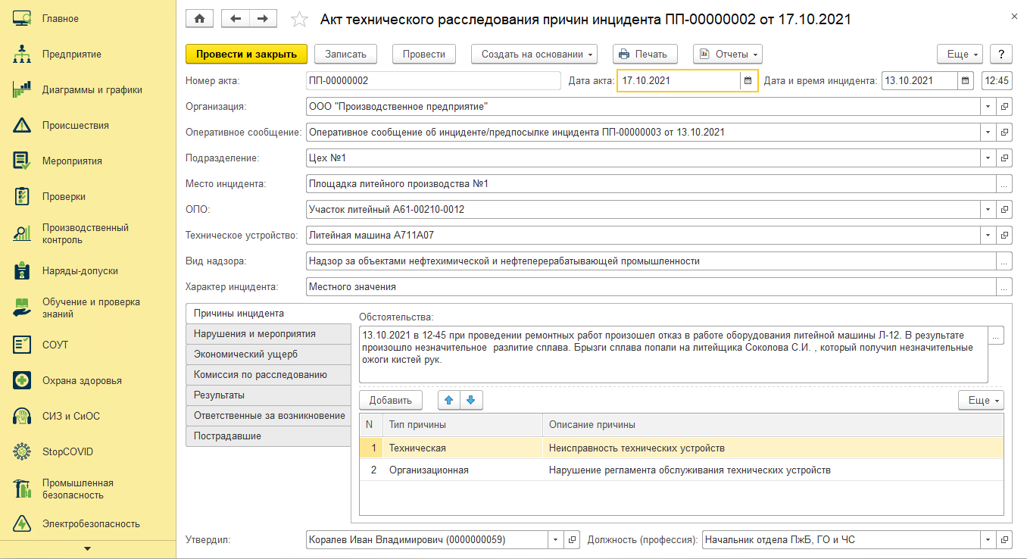Expand the Подразделение dropdown

[x=988, y=158]
